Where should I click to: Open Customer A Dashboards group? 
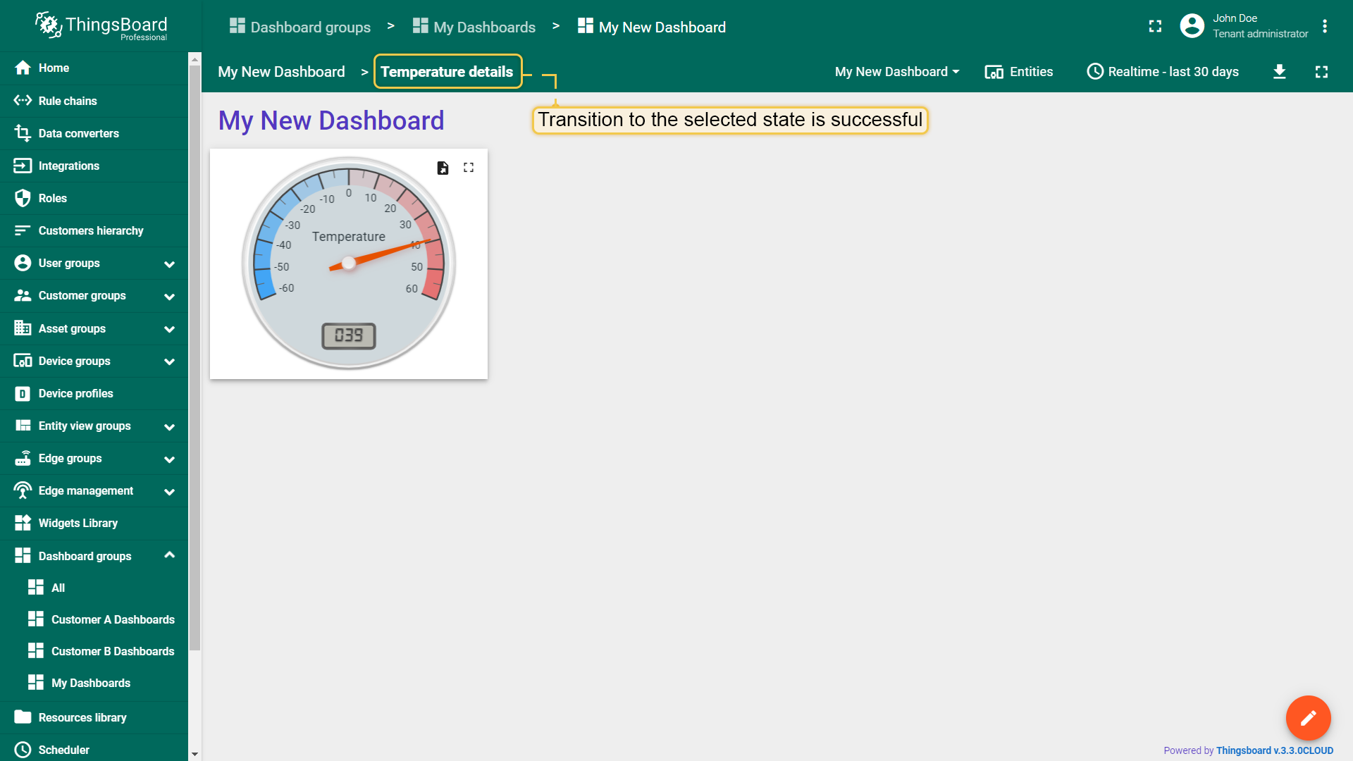point(94,619)
